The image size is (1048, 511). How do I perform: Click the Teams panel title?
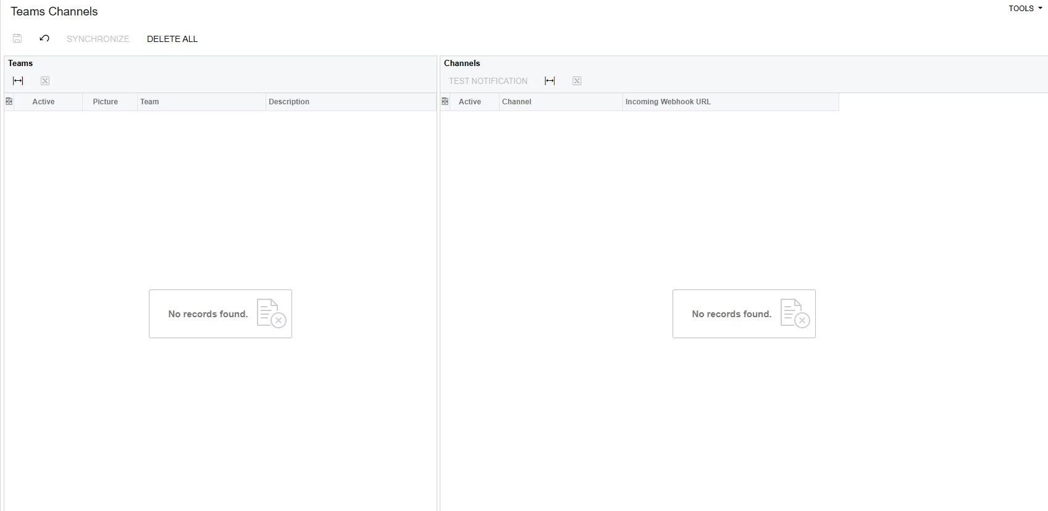click(x=20, y=63)
